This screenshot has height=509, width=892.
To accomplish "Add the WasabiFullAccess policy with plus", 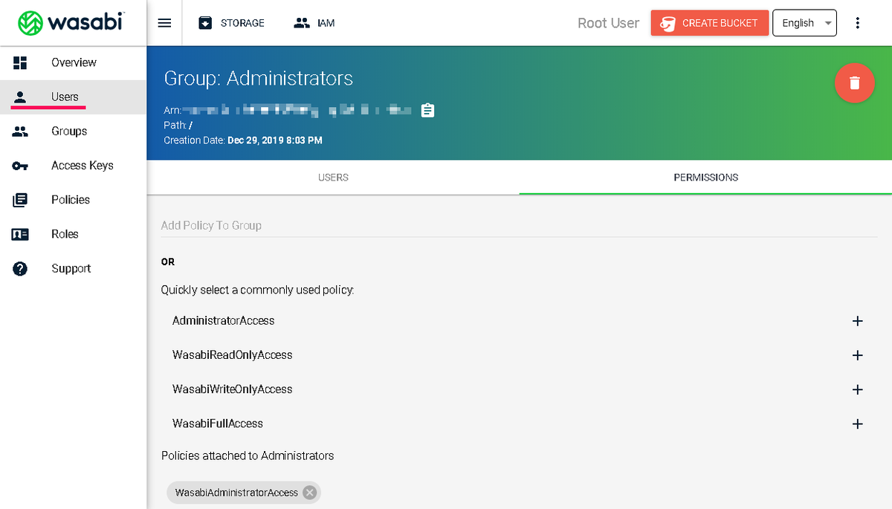I will coord(857,424).
